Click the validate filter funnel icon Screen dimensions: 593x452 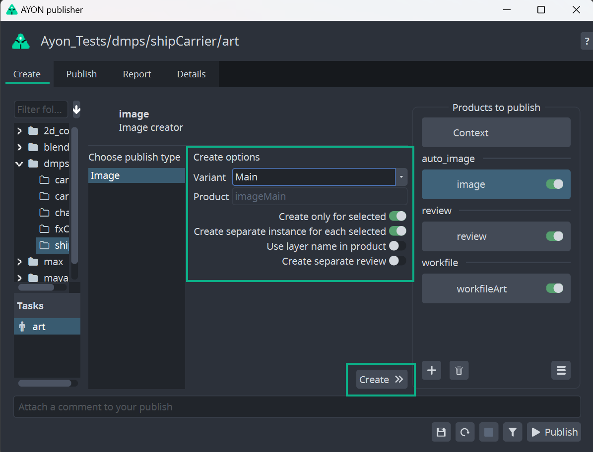(x=513, y=432)
